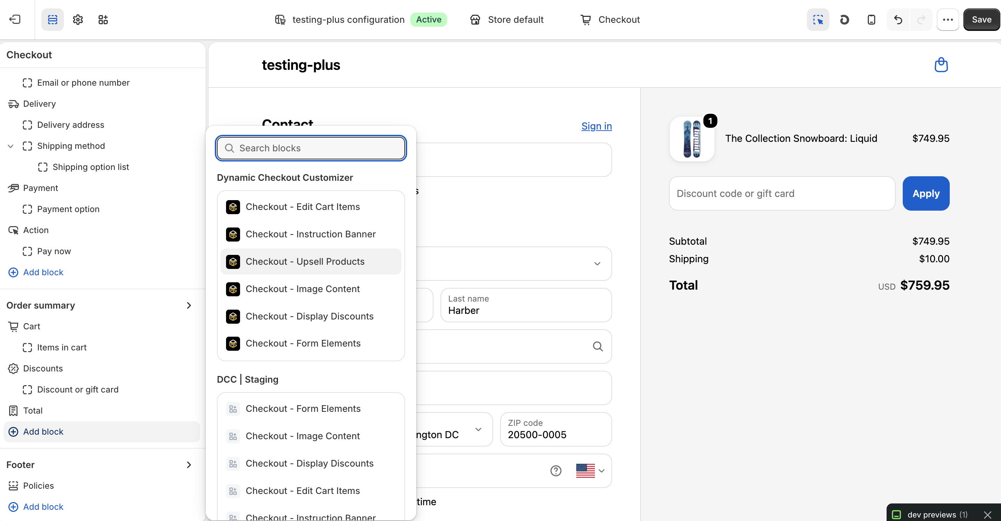1001x521 pixels.
Task: Select Items in cart tree item
Action: [61, 348]
